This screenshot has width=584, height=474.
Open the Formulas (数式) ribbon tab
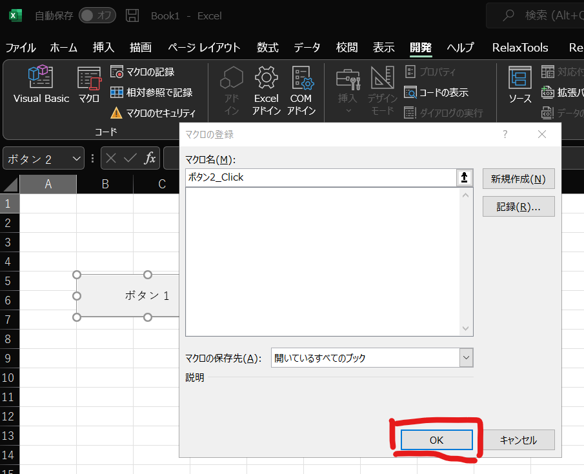[x=267, y=47]
